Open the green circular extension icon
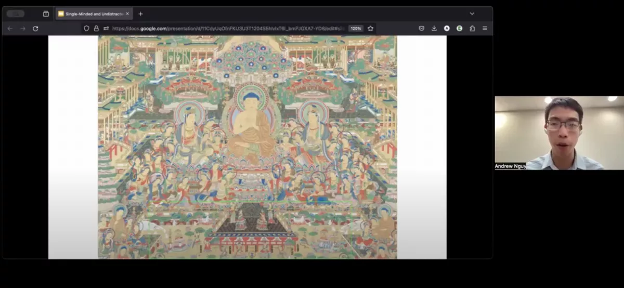 pyautogui.click(x=460, y=29)
